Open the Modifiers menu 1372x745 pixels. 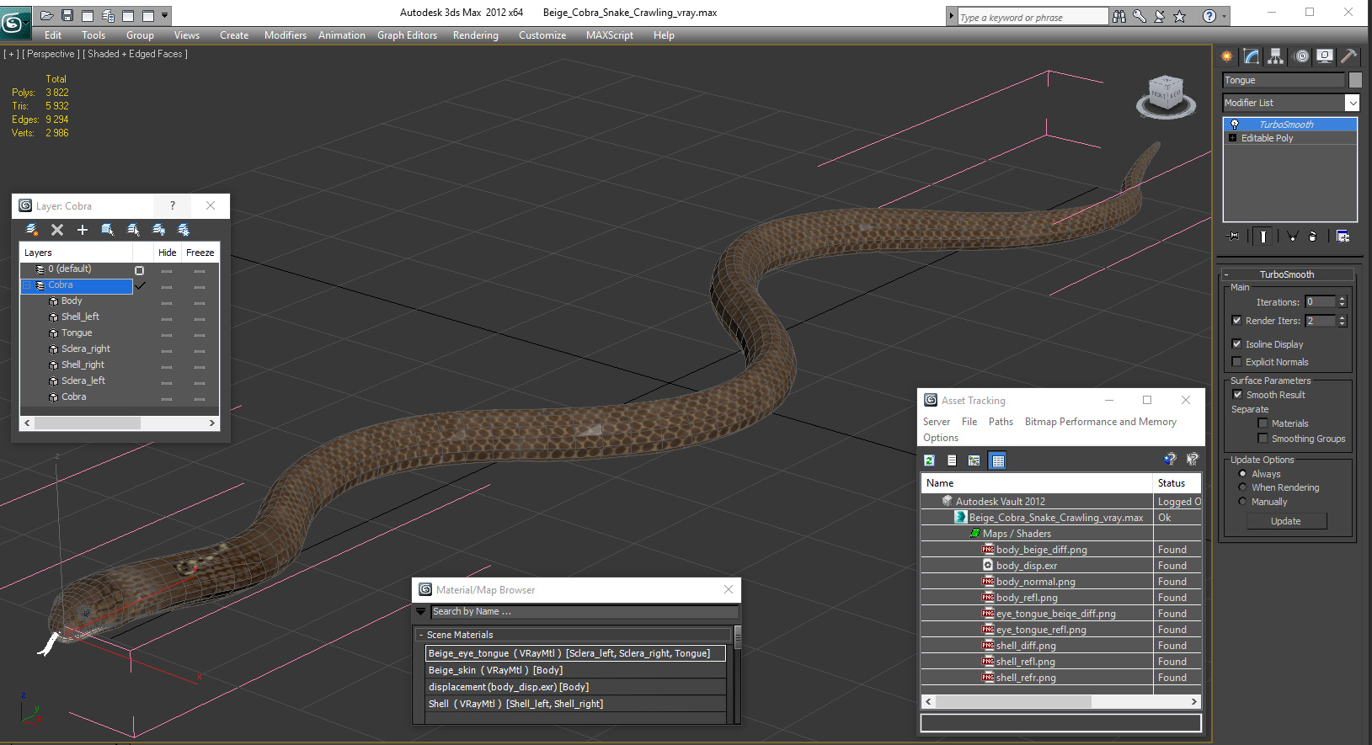(x=286, y=35)
